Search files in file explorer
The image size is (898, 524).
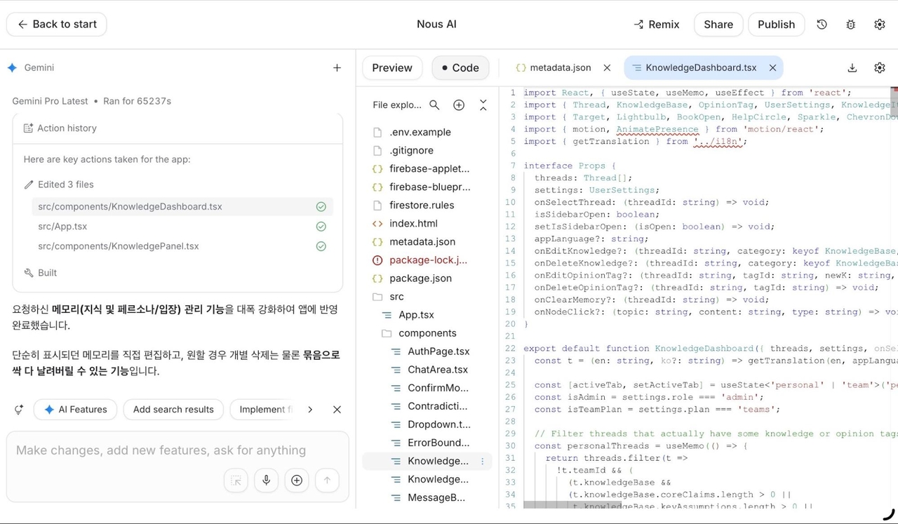pos(434,105)
